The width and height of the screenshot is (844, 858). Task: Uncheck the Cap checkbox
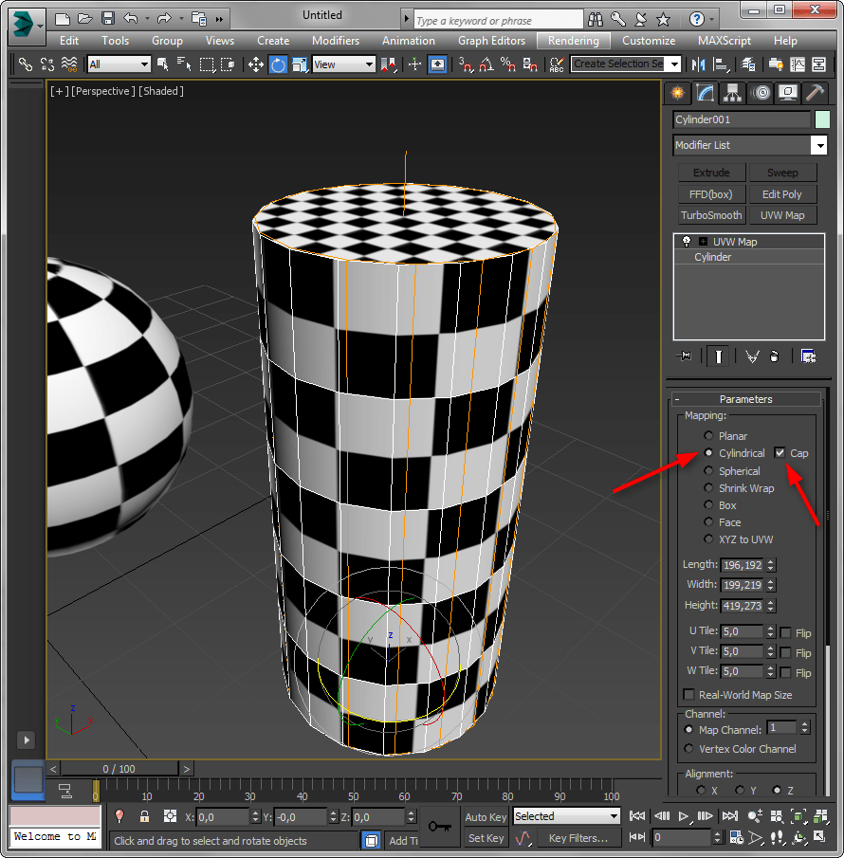pyautogui.click(x=780, y=453)
